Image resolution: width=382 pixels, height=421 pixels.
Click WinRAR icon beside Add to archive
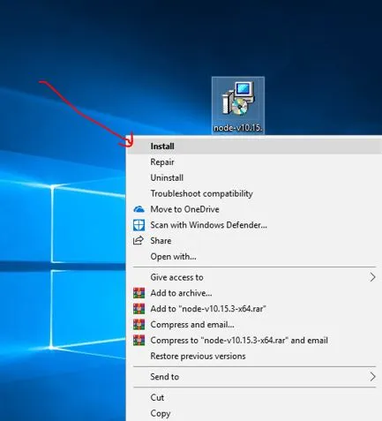(x=139, y=293)
